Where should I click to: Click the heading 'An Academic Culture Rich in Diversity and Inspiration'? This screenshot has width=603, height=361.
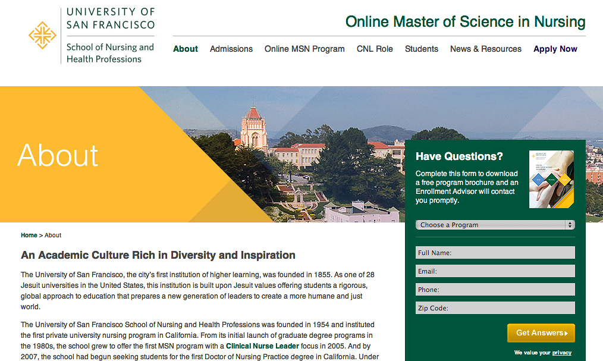point(158,255)
